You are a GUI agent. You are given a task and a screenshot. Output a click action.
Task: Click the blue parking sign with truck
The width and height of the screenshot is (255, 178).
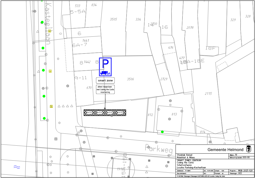105,67
